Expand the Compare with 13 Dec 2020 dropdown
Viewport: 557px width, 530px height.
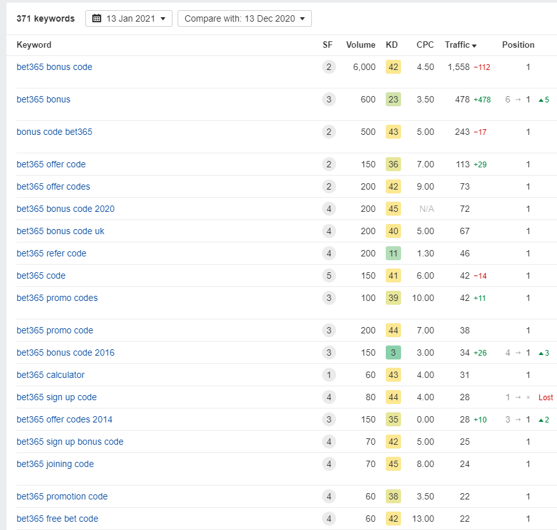(244, 18)
